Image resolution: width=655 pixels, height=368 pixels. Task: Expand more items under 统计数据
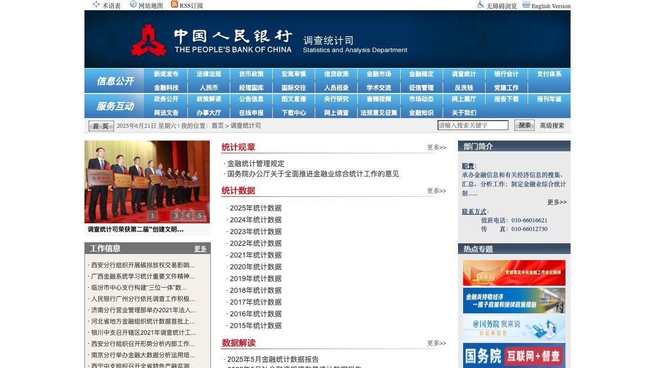pos(436,191)
